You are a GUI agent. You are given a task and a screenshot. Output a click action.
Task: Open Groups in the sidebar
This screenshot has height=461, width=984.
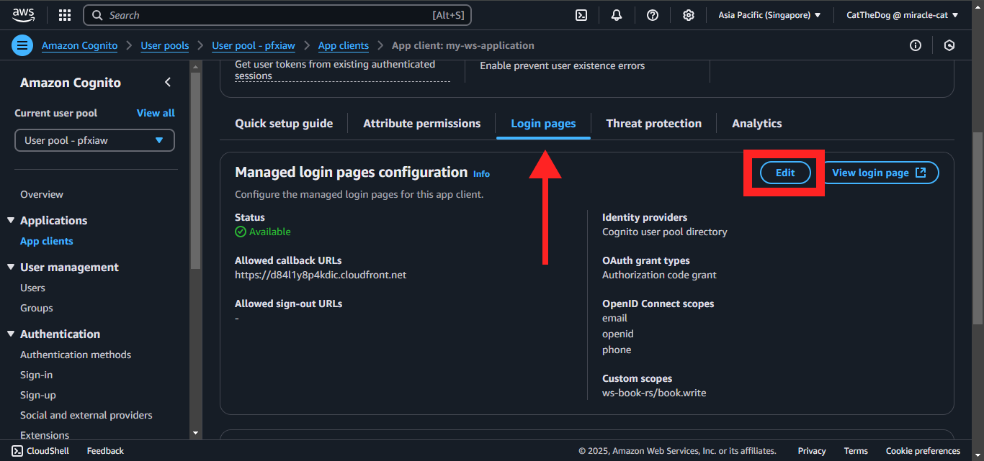click(37, 308)
